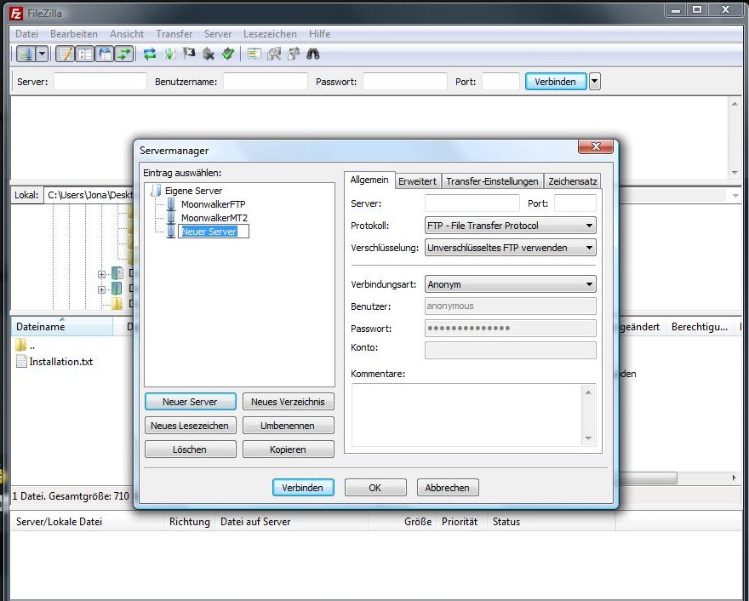
Task: Open the Lesezeichen menu
Action: pos(270,34)
